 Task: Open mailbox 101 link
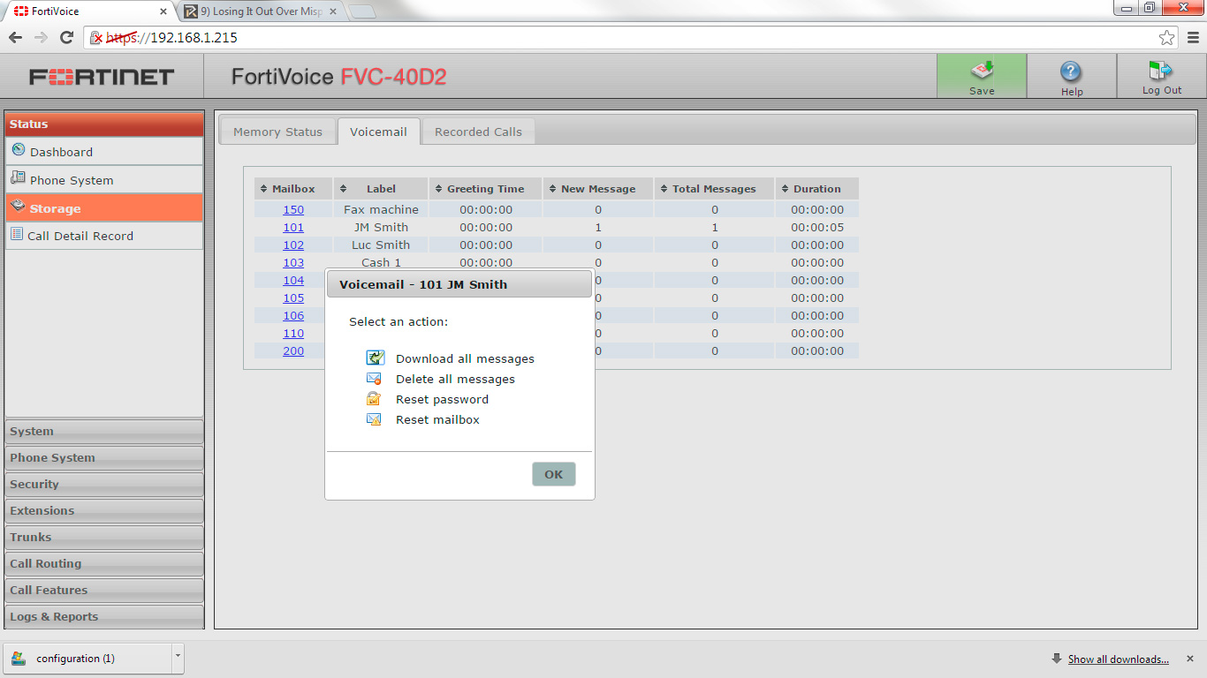point(293,227)
